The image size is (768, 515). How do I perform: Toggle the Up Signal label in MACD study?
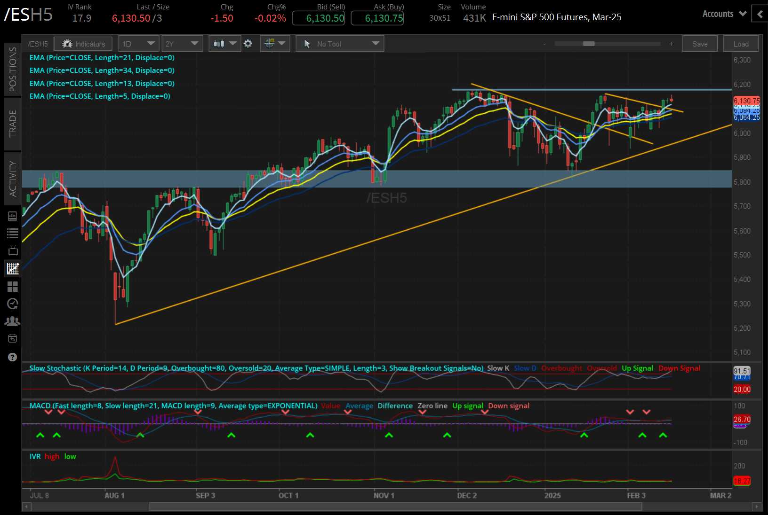coord(467,406)
